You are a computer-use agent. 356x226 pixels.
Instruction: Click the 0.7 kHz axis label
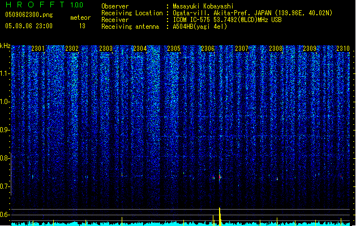pos(5,186)
